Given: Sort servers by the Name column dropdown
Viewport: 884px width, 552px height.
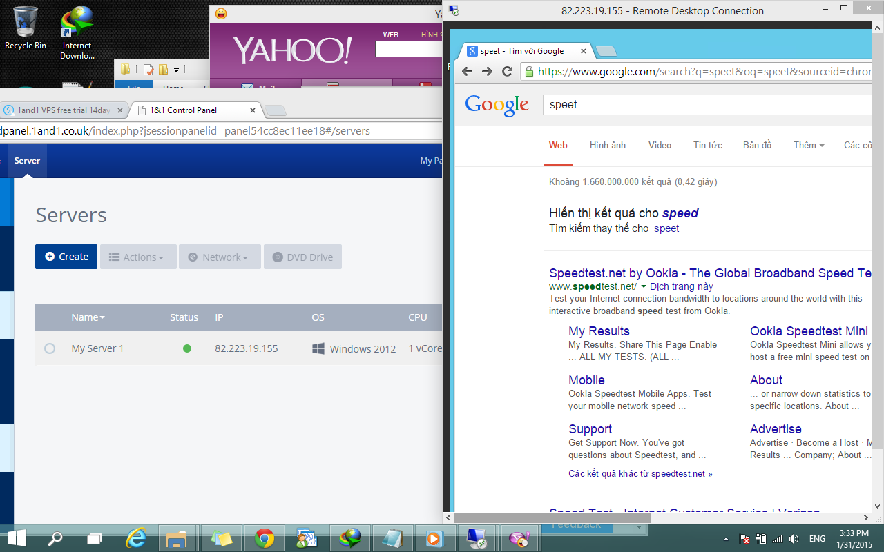Looking at the screenshot, I should point(88,317).
